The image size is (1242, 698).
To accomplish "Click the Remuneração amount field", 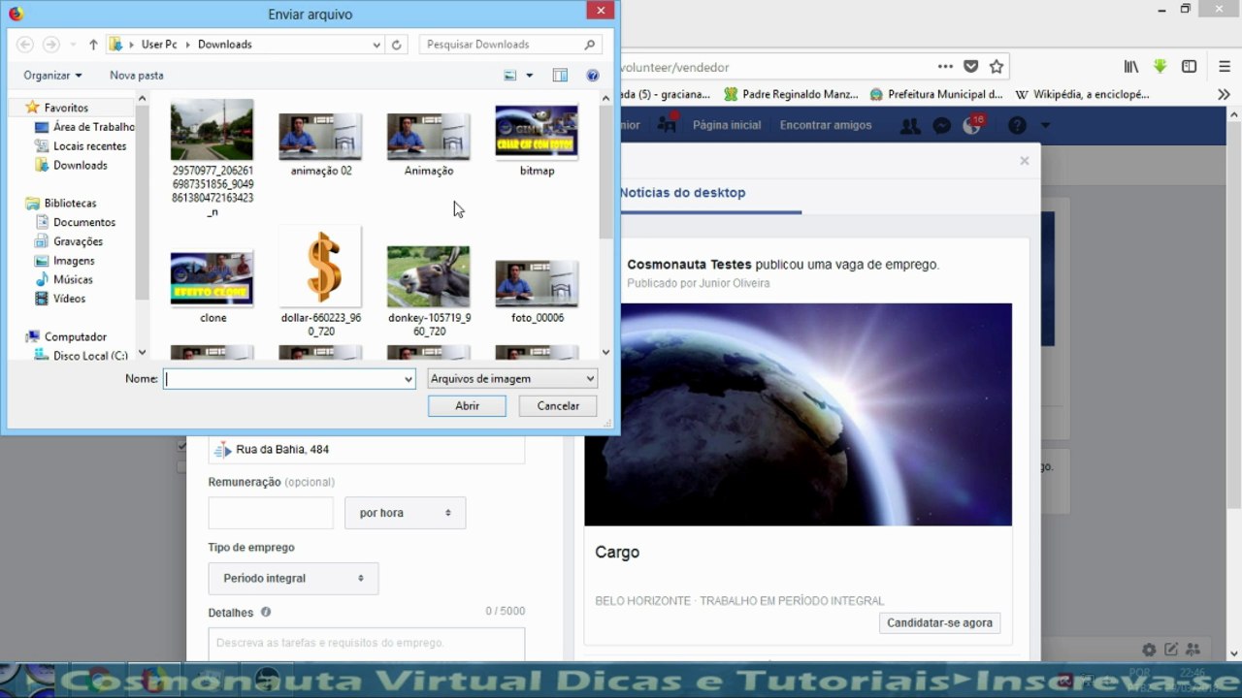I will (x=271, y=513).
